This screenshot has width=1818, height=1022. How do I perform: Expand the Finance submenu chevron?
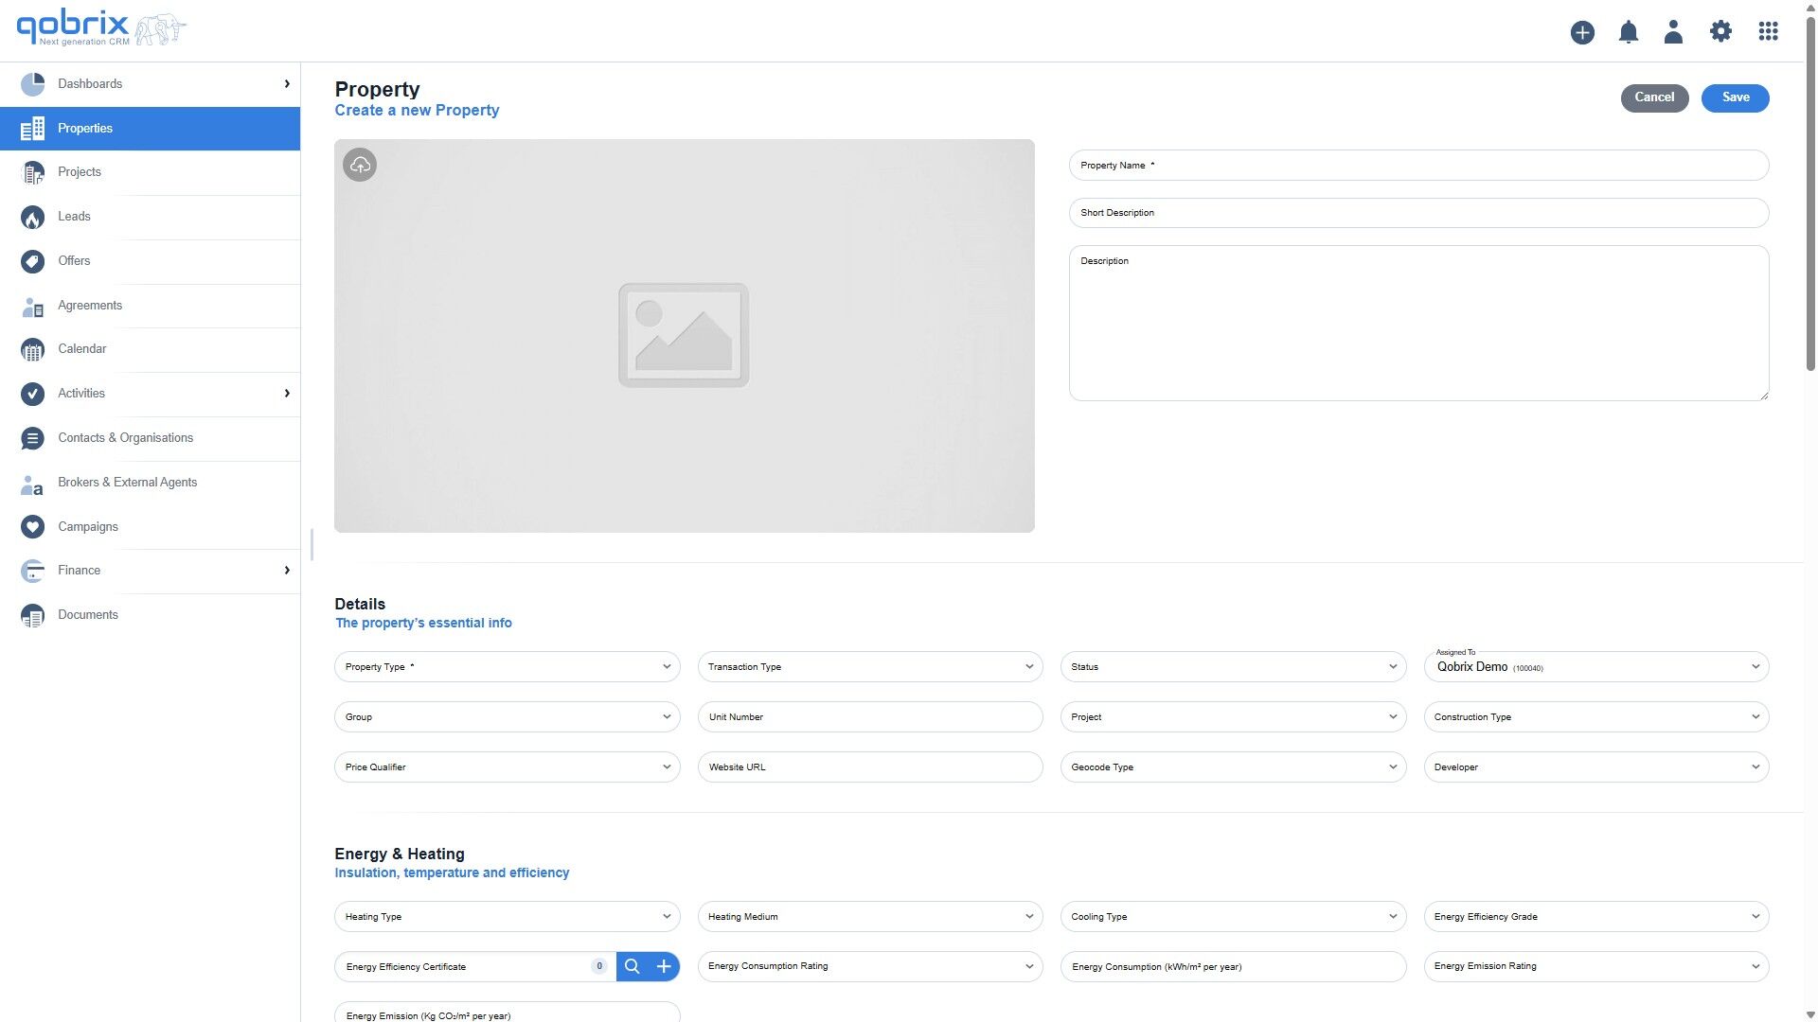[x=287, y=570]
